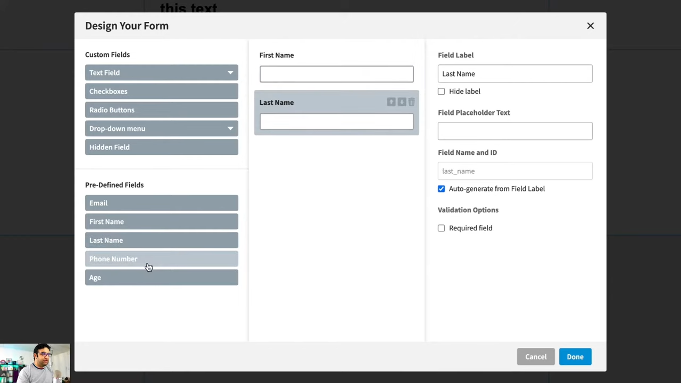Image resolution: width=681 pixels, height=383 pixels.
Task: Insert a Hidden Field
Action: tap(161, 147)
